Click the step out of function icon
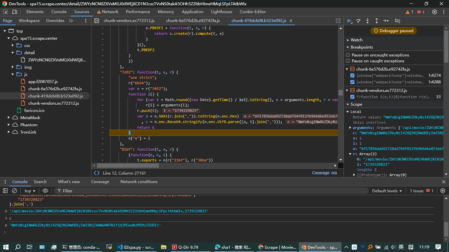This screenshot has width=449, height=252. coord(377,21)
